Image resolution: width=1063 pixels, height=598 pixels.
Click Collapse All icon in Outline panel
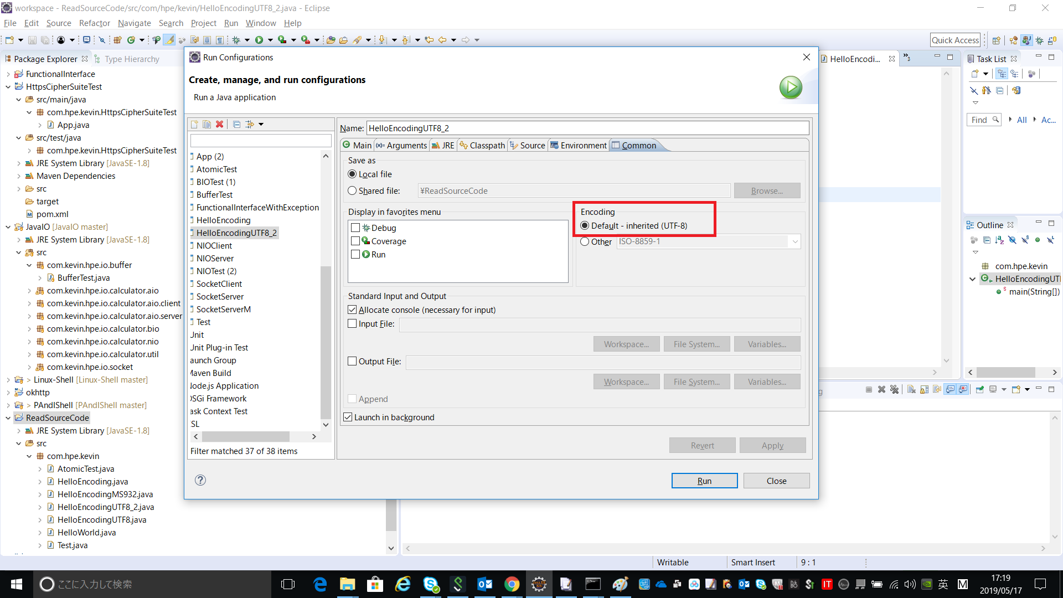pos(987,240)
